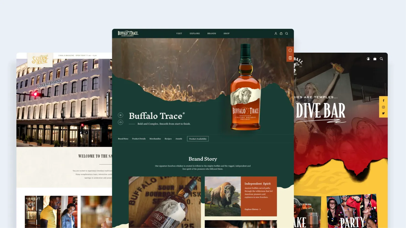The height and width of the screenshot is (228, 406).
Task: Open the Party photo card
Action: point(352,211)
